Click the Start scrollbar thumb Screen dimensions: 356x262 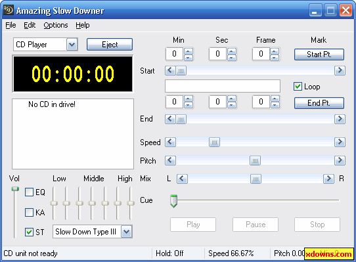coord(181,71)
